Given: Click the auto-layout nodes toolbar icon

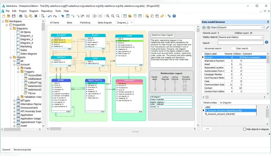Looking at the screenshot, I should (x=100, y=16).
